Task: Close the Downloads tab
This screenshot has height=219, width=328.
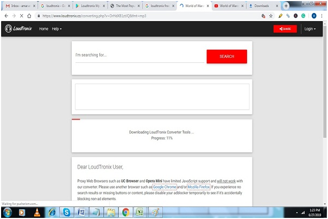Action: coord(277,6)
